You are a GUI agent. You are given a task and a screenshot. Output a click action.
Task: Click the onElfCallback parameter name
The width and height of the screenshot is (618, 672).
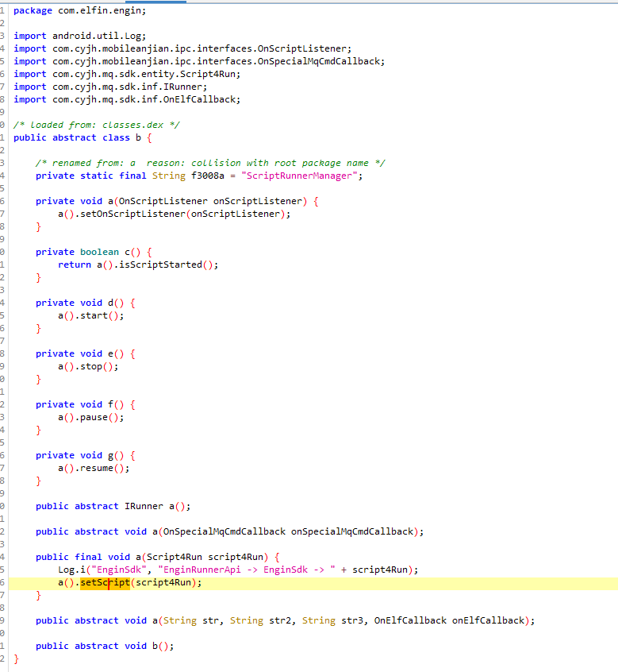tap(489, 620)
